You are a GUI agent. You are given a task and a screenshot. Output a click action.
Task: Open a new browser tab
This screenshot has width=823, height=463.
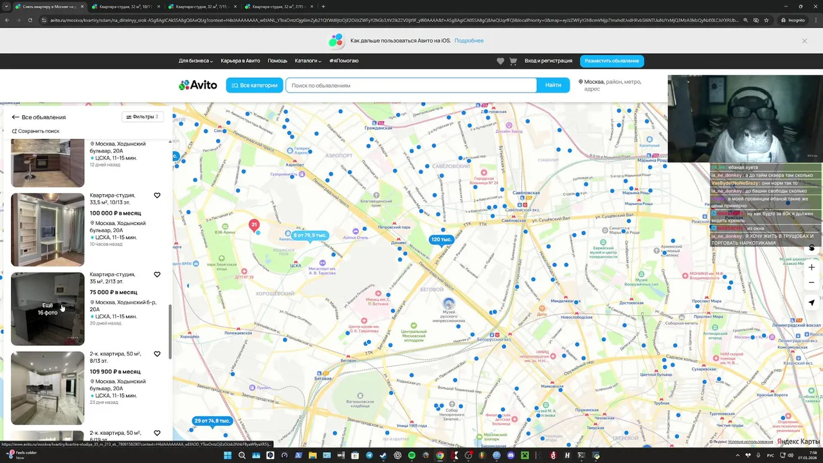(323, 6)
